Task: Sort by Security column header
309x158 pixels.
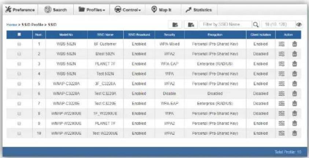Action: pyautogui.click(x=169, y=35)
